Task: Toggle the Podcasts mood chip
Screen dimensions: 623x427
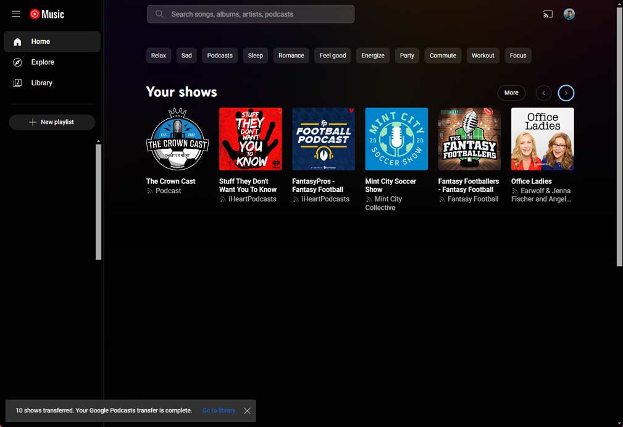Action: point(219,55)
